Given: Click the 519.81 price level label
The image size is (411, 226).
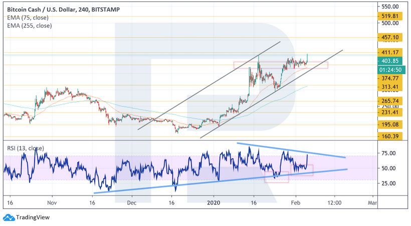Looking at the screenshot, I should click(390, 16).
